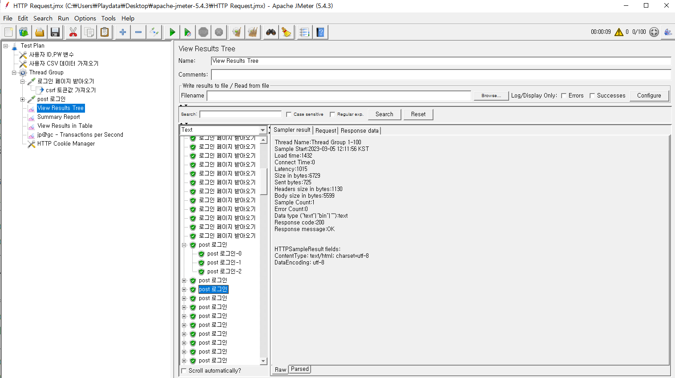Screen dimensions: 675x378
Task: Open the Edit menu
Action: tap(23, 18)
